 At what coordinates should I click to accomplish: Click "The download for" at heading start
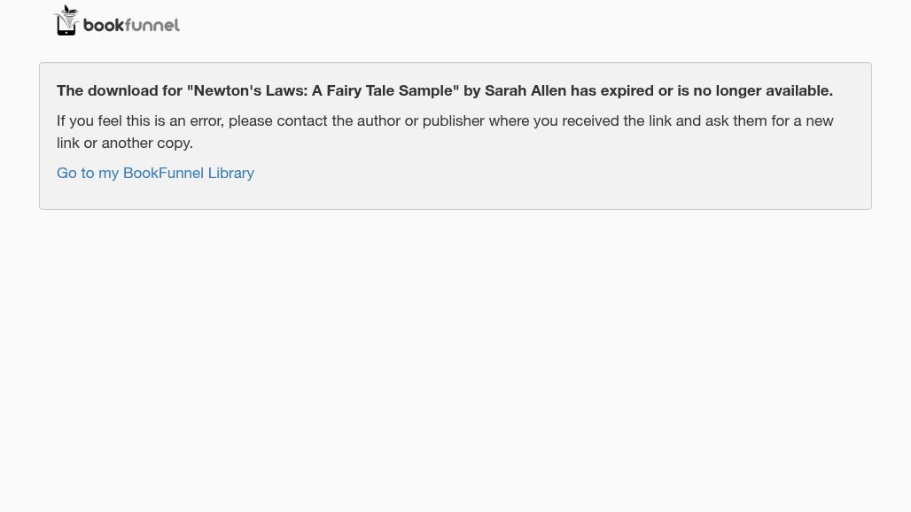point(119,90)
